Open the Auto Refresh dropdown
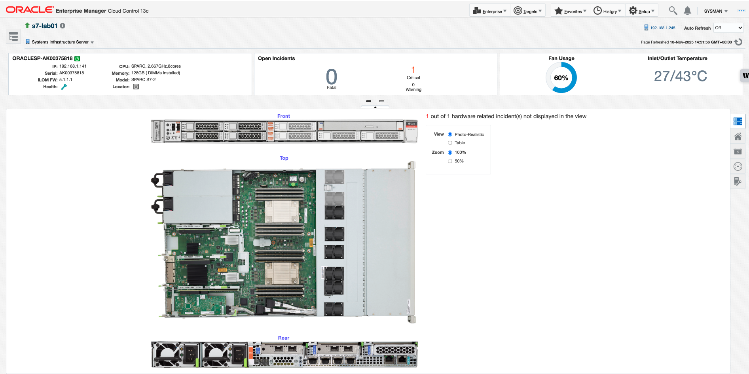This screenshot has height=374, width=749. tap(728, 28)
